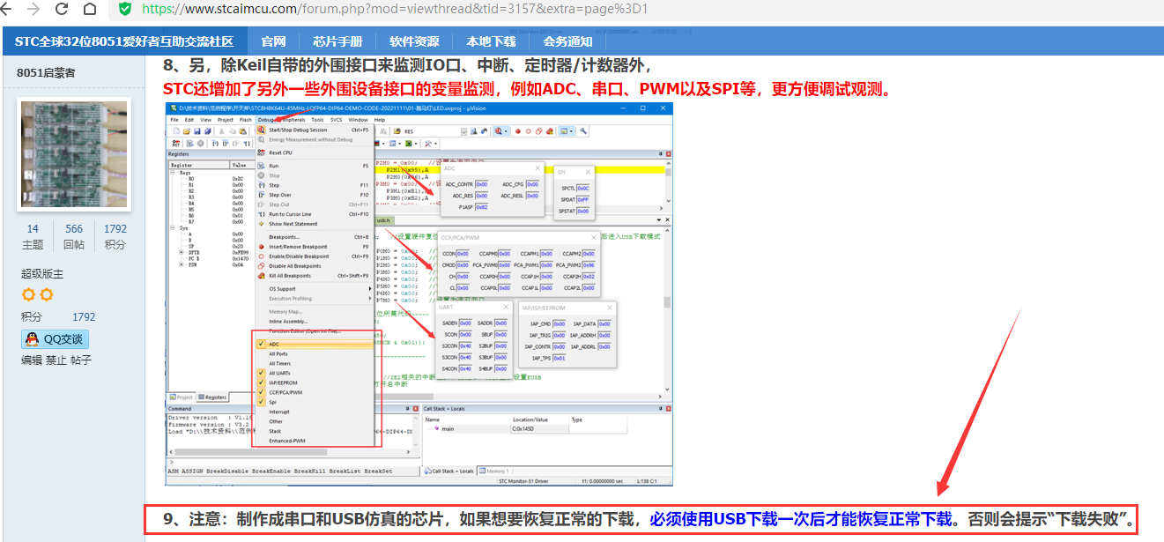The width and height of the screenshot is (1164, 542).
Task: Collapse the Sys tree node in Registers
Action: [173, 227]
